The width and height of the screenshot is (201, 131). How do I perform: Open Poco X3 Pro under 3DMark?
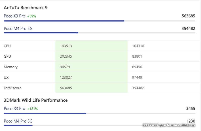[15, 108]
